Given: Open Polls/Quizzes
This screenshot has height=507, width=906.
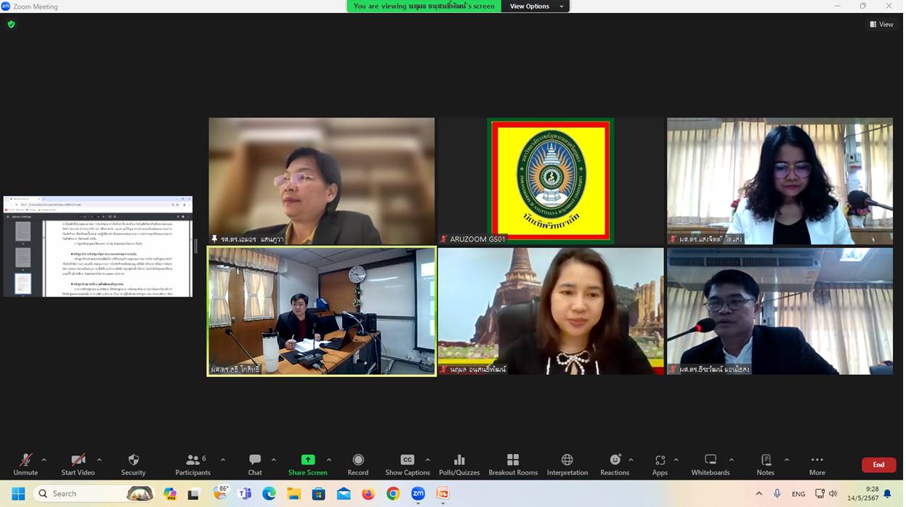Looking at the screenshot, I should [459, 464].
